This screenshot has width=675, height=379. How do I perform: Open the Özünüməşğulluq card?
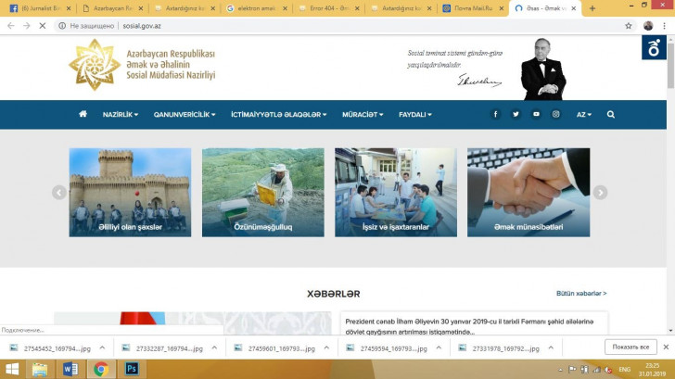[x=263, y=193]
